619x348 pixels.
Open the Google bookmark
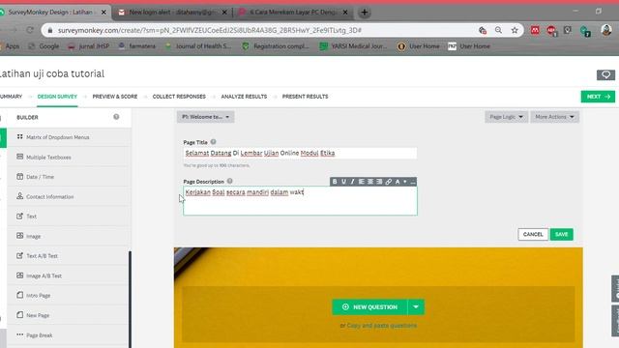pos(44,46)
